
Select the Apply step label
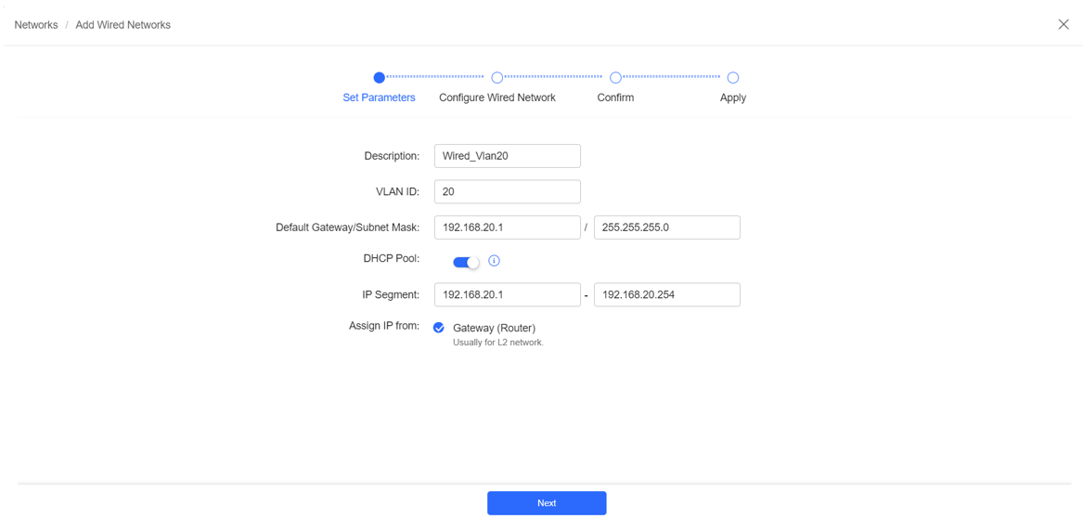[x=733, y=97]
